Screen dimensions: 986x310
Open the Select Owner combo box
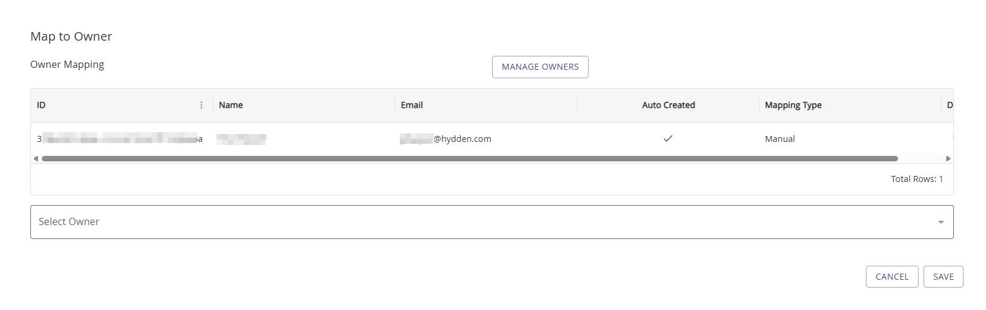point(479,222)
